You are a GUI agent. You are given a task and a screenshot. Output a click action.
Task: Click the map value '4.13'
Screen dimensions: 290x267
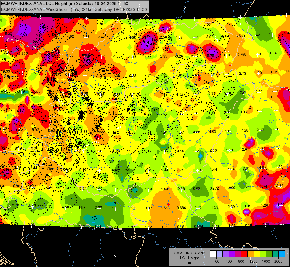tap(228, 112)
